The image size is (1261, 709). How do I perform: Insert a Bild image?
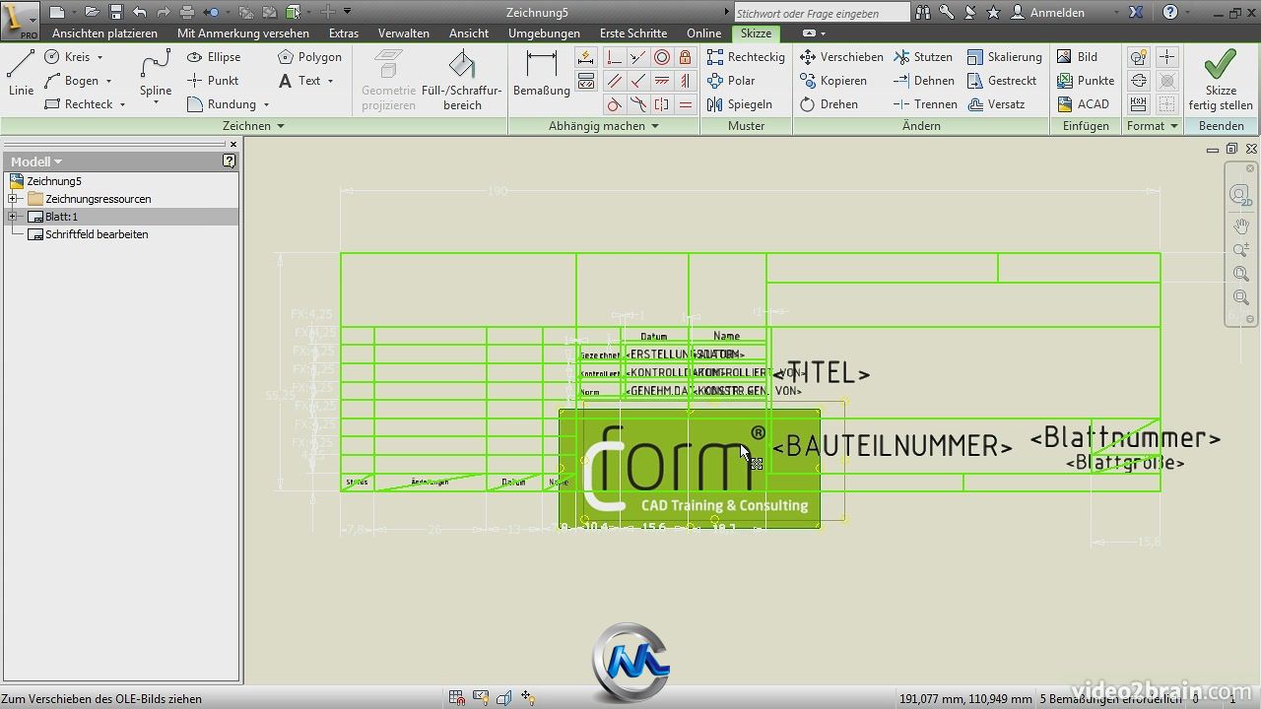click(x=1077, y=57)
